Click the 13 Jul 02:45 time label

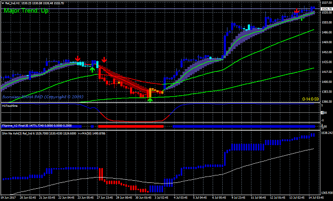click(297, 197)
